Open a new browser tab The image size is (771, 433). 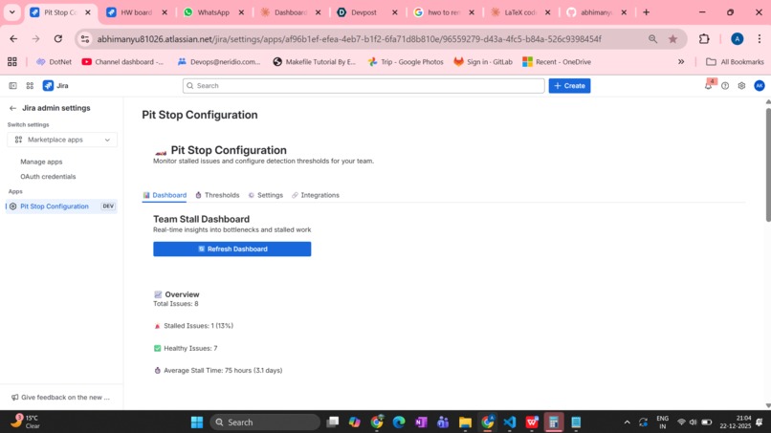click(646, 12)
